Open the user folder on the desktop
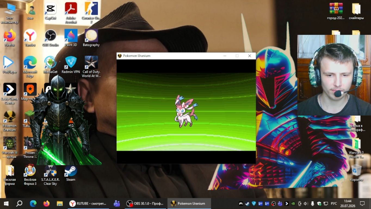 pyautogui.click(x=30, y=11)
